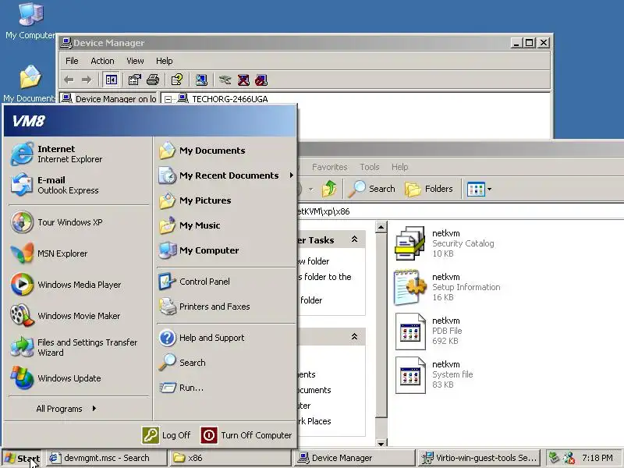The height and width of the screenshot is (468, 624).
Task: Click Properties toolbar icon in Device Manager
Action: pos(134,80)
